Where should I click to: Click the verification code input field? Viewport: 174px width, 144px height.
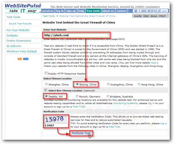[56, 125]
